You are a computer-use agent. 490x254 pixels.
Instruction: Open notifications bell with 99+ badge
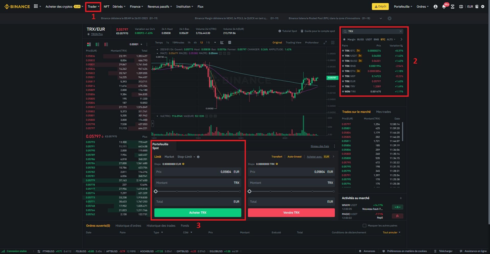(444, 7)
